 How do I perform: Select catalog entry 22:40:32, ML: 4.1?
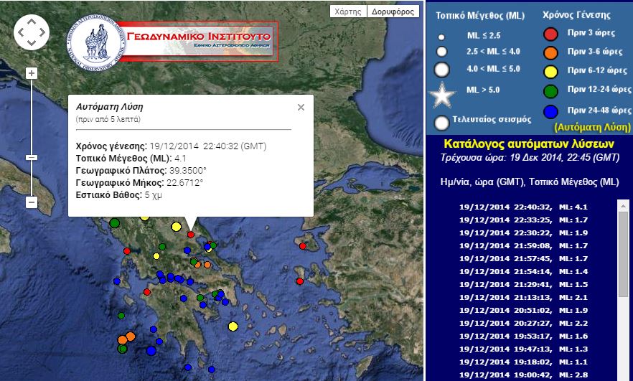click(x=523, y=207)
